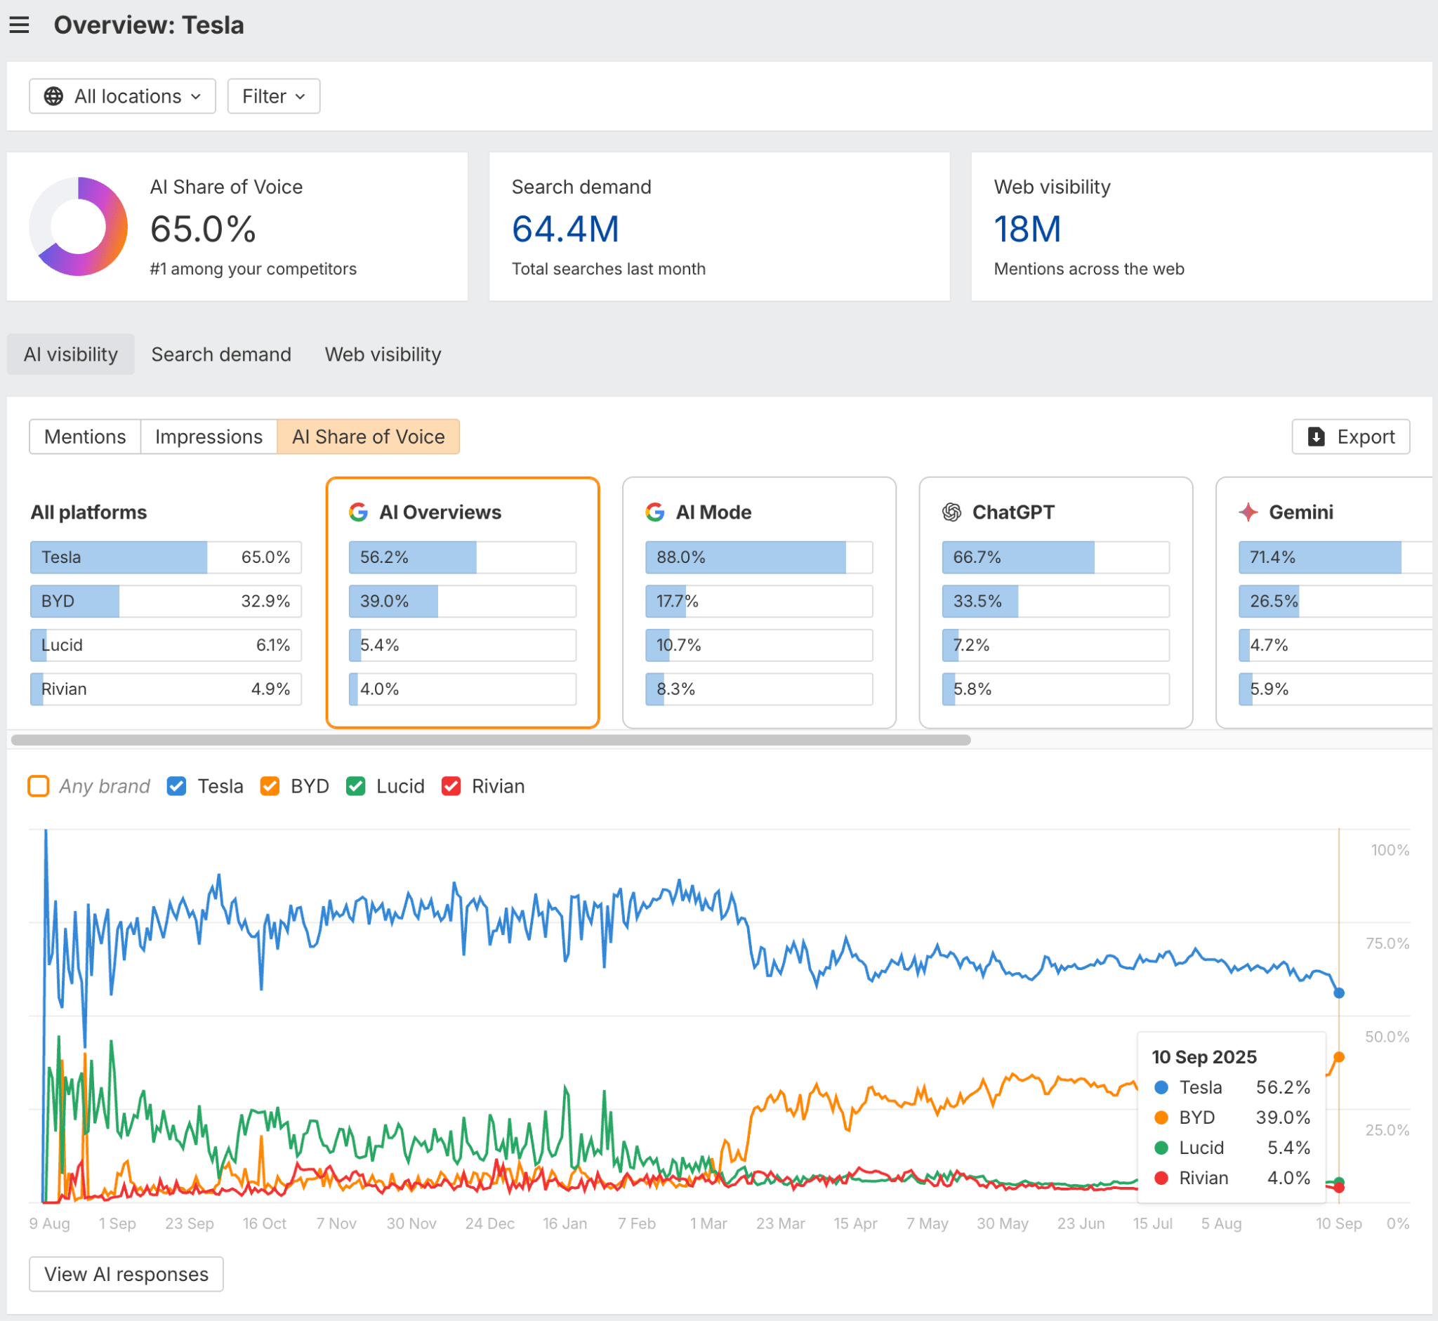Viewport: 1438px width, 1321px height.
Task: Click the AI Share of Voice donut chart
Action: pyautogui.click(x=79, y=227)
